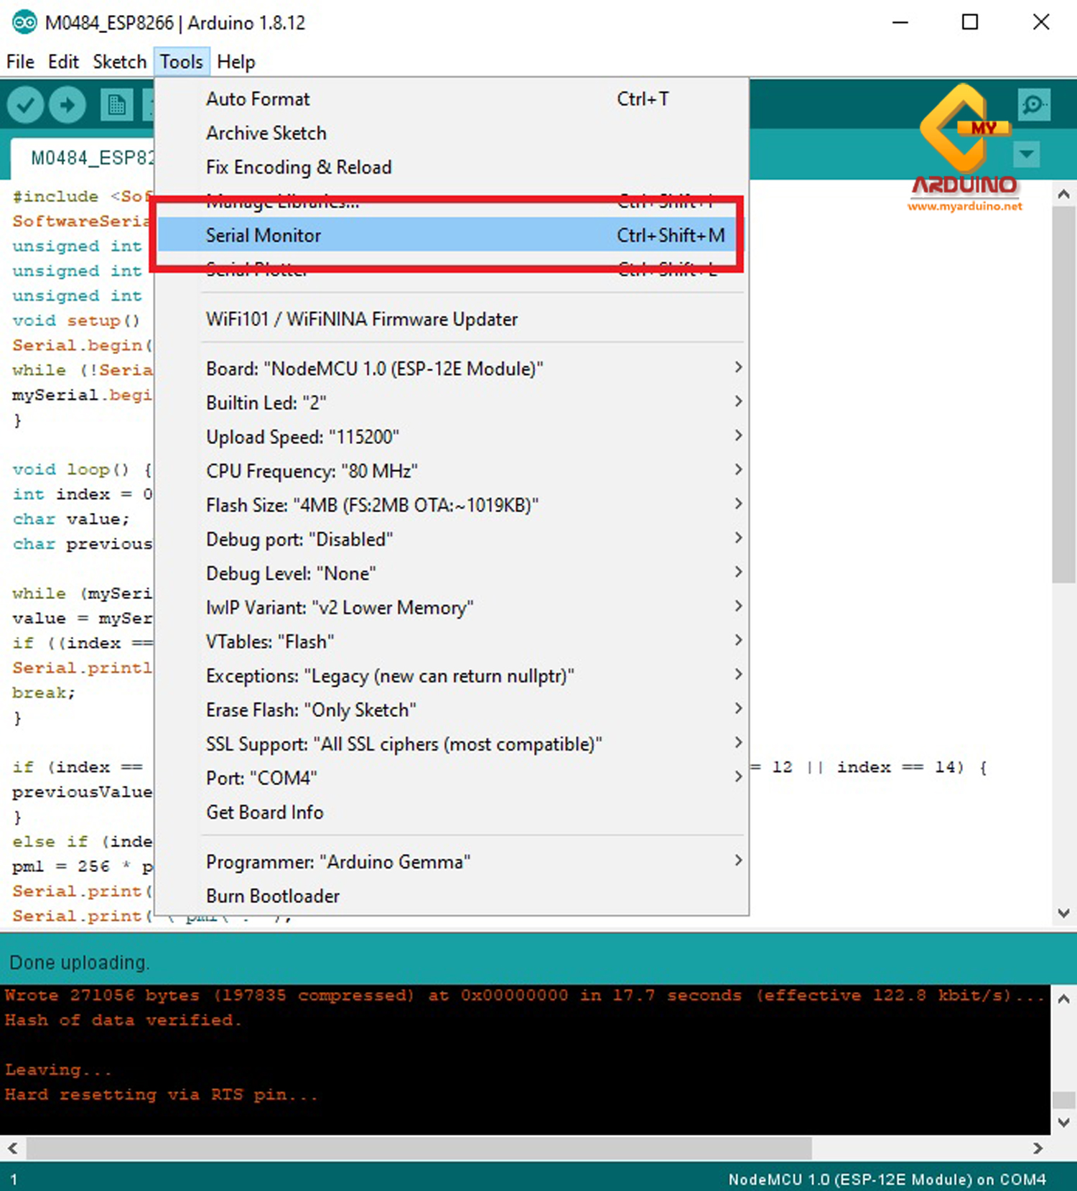Open WiFi101 / WiFiNINA Firmware Updater

click(x=362, y=319)
